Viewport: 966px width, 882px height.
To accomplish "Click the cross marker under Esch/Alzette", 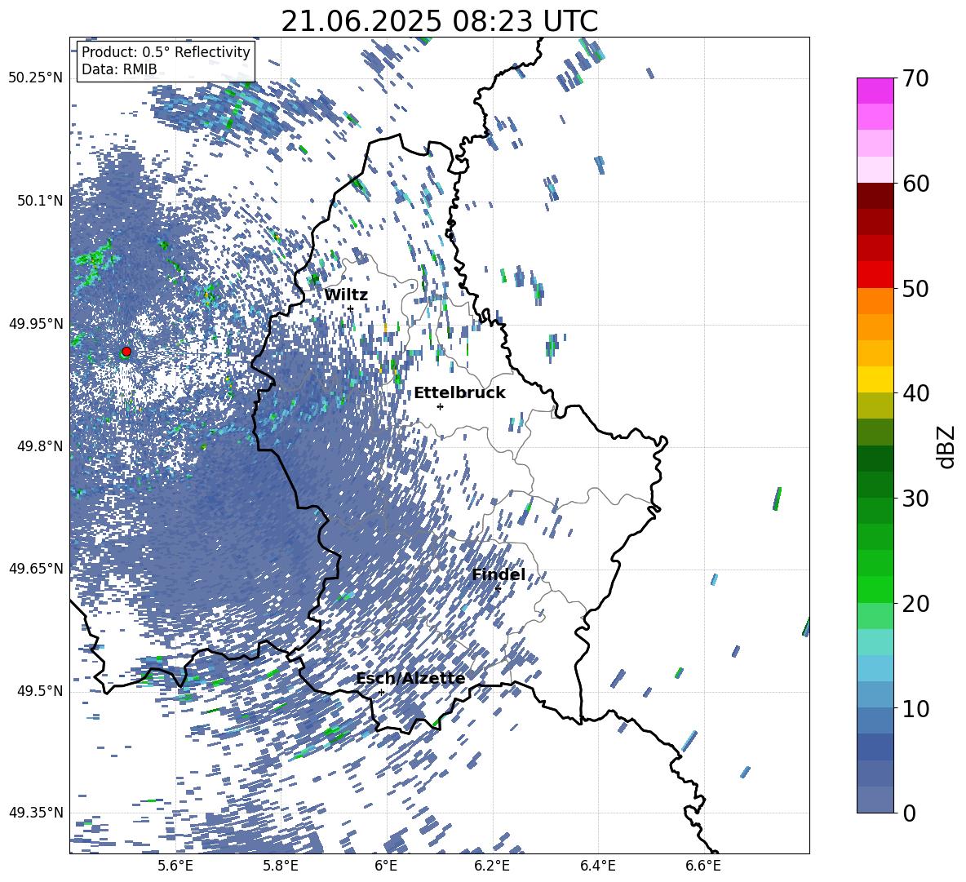I will [381, 692].
